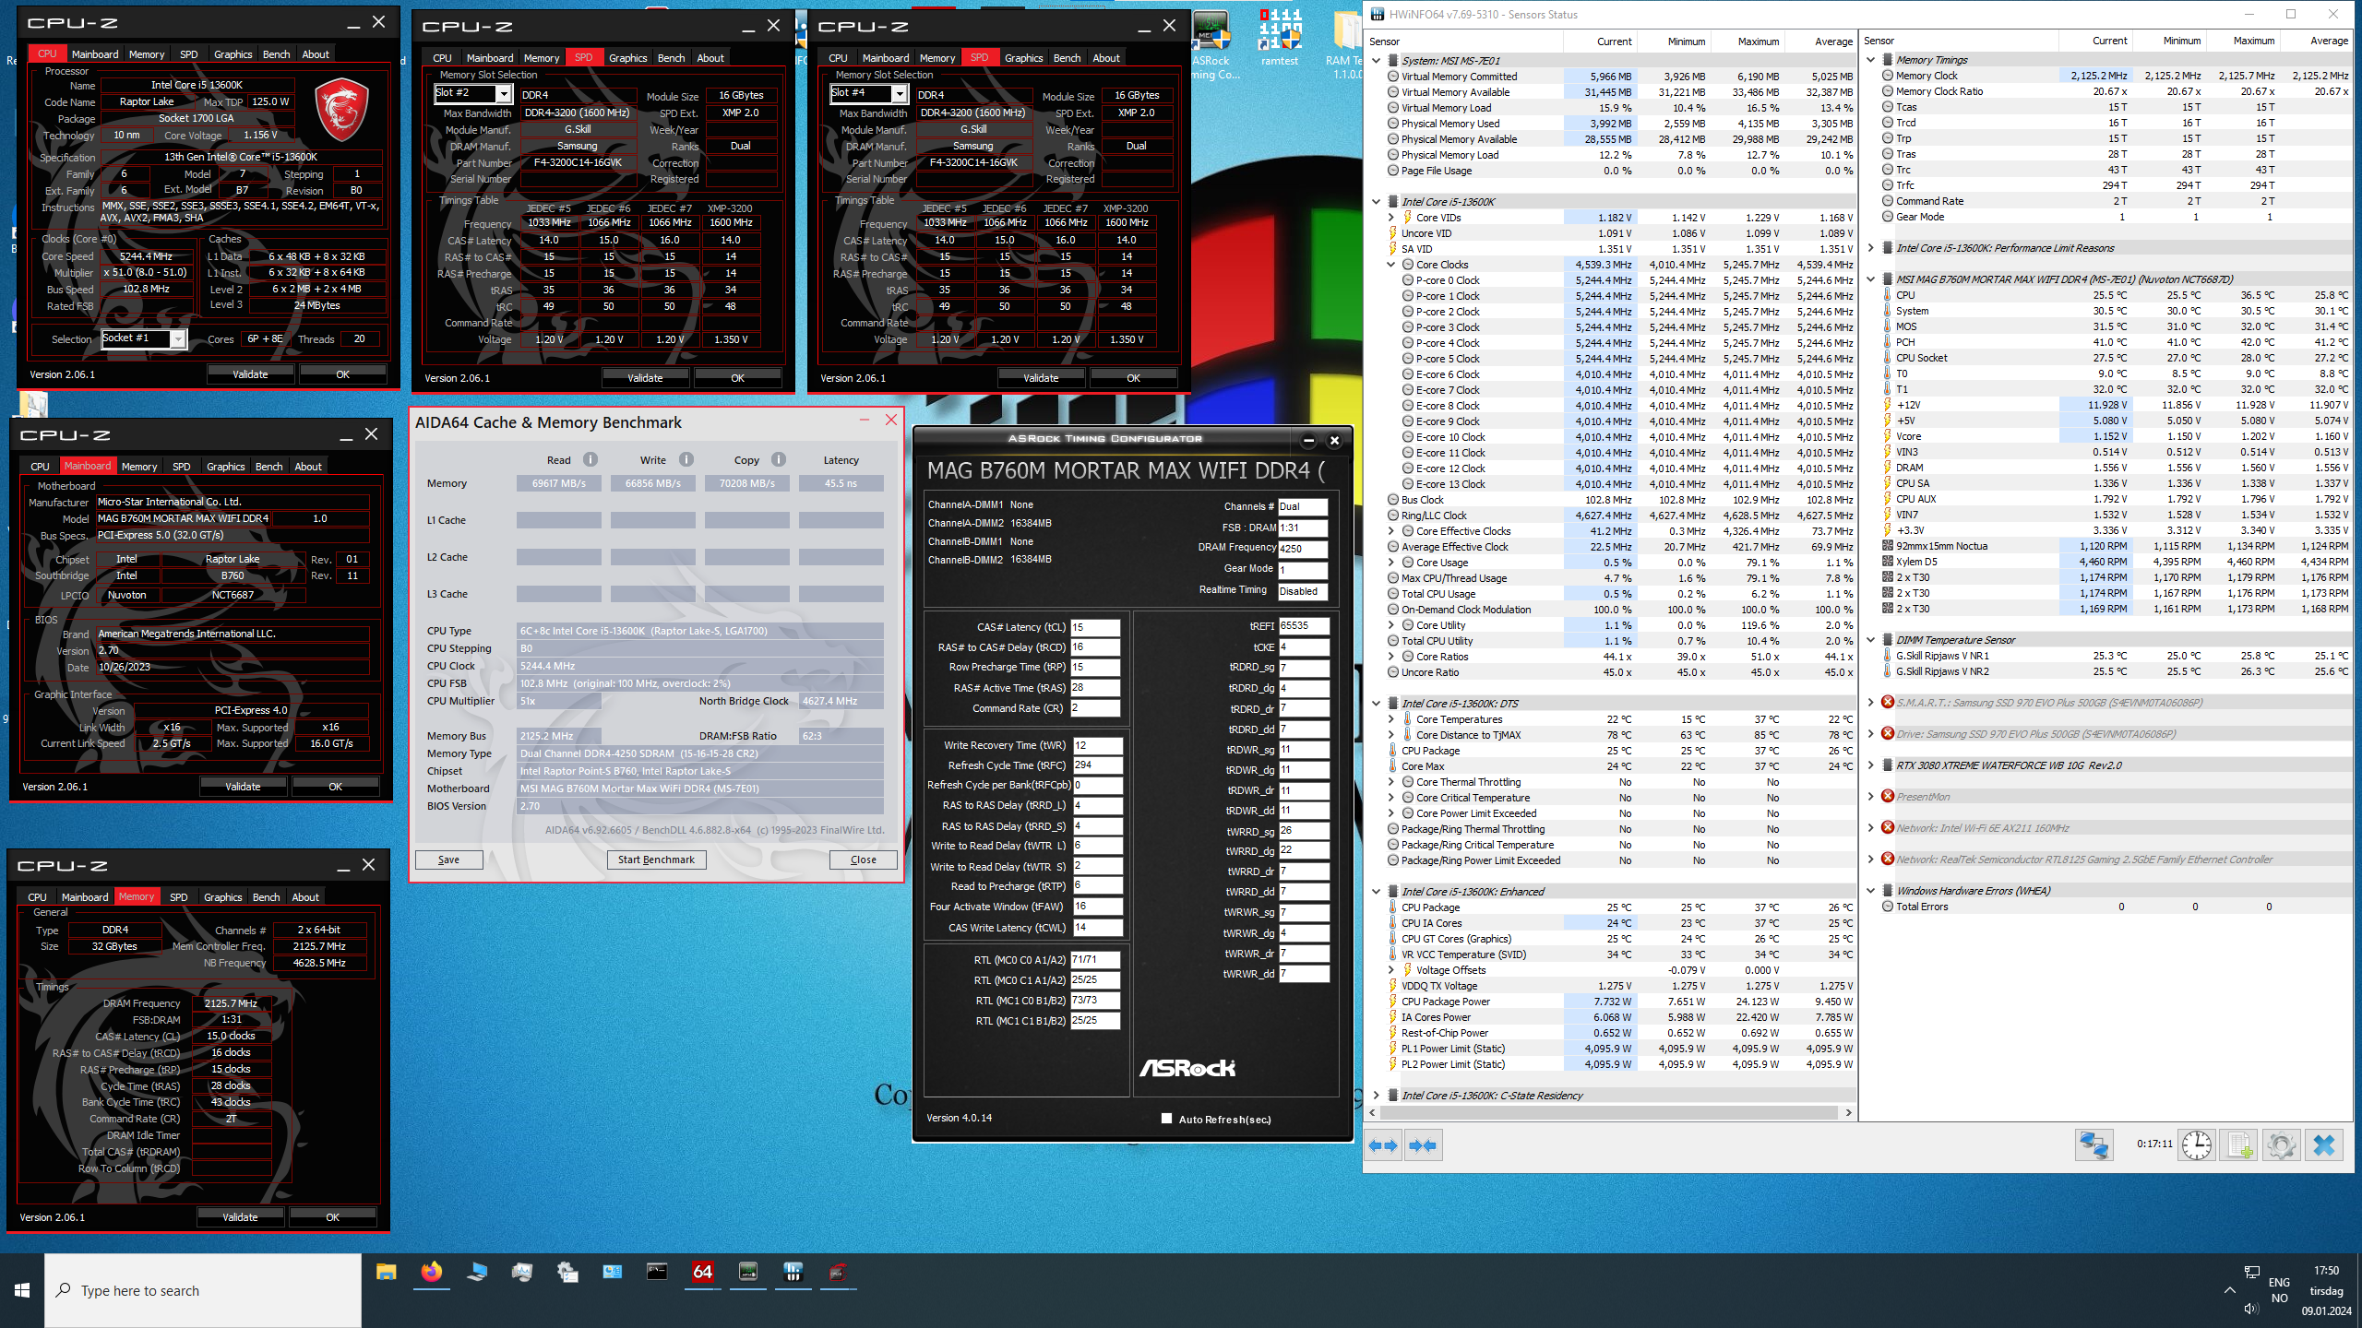Click Start Benchmark in AIDA64
Viewport: 2362px width, 1328px height.
656,860
